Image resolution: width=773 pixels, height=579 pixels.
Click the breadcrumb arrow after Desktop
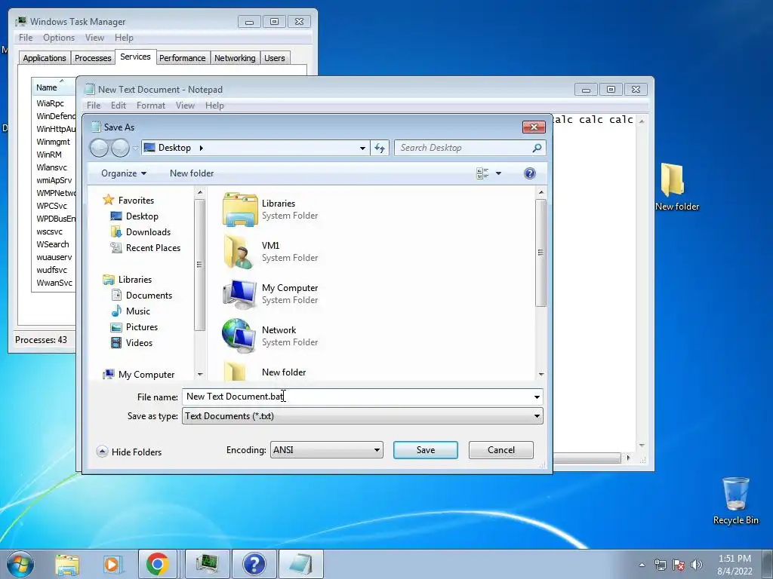tap(201, 148)
